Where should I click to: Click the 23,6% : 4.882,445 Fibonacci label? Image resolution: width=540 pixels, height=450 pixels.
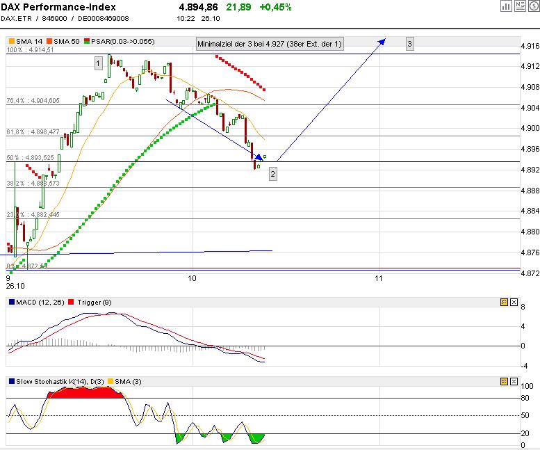[x=33, y=215]
